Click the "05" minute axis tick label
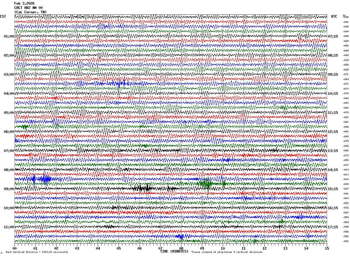The height and width of the screenshot is (256, 350). tap(119, 248)
